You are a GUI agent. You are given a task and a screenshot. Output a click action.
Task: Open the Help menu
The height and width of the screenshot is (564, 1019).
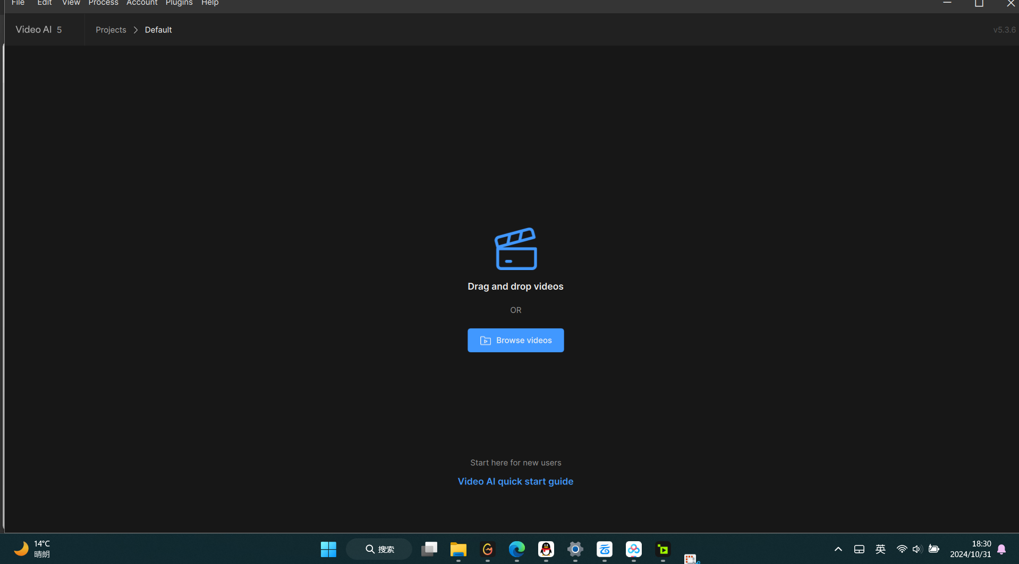[x=210, y=3]
